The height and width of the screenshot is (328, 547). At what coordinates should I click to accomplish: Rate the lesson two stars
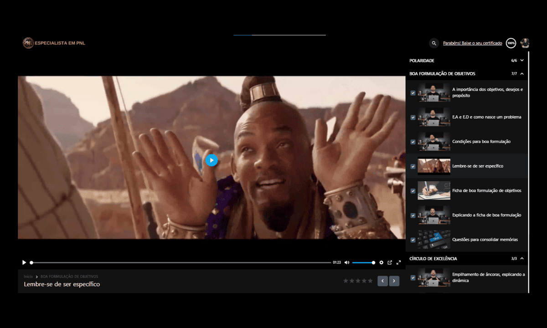coord(352,281)
